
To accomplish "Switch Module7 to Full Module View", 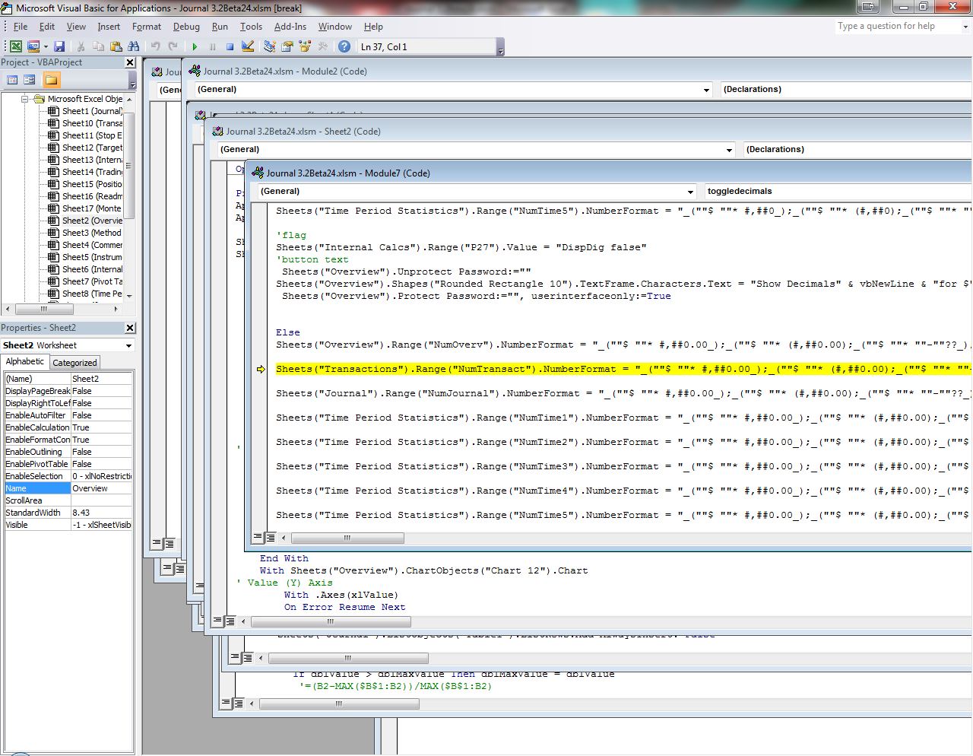I will tap(270, 537).
